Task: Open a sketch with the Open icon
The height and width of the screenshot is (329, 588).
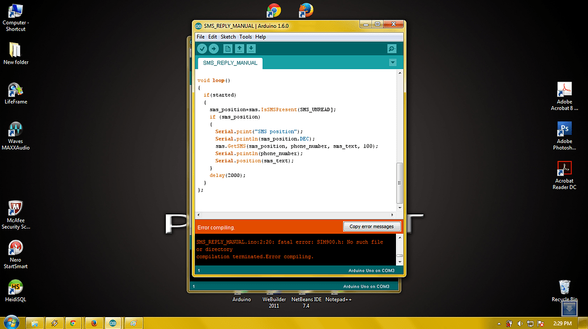Action: (239, 49)
